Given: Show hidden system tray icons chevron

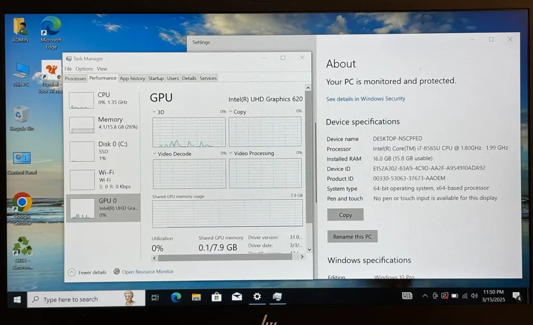Looking at the screenshot, I should click(x=425, y=296).
